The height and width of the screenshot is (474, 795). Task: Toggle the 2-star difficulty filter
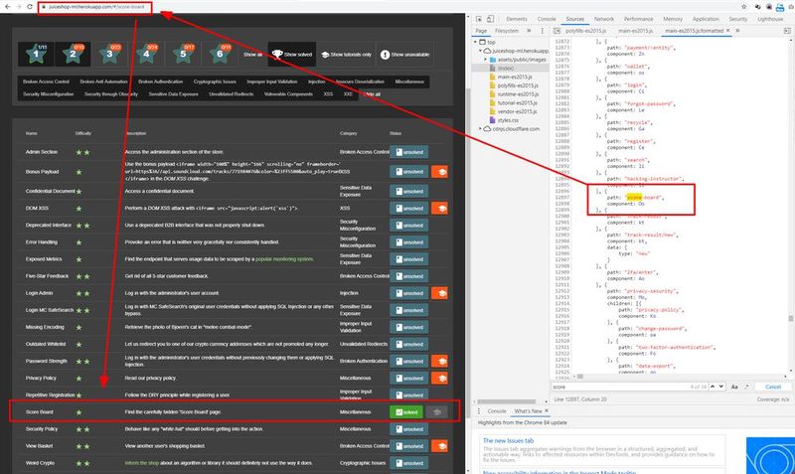click(73, 54)
